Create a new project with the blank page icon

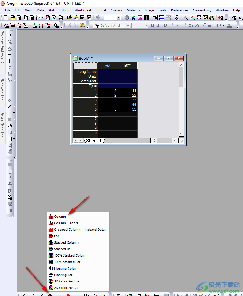click(6, 18)
